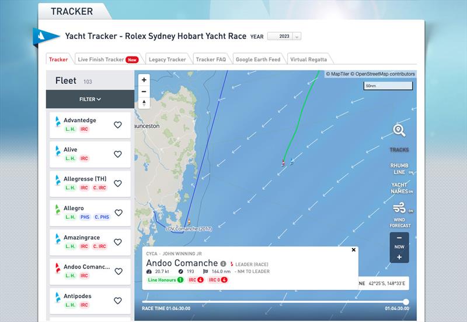Viewport: 467px width, 322px height.
Task: Jump to NOW in time control
Action: 399,247
